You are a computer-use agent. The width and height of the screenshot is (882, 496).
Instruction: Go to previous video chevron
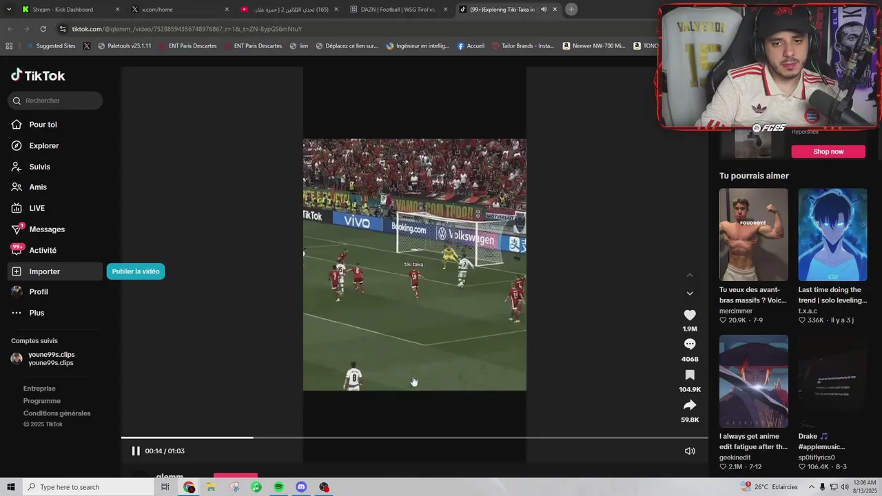(x=690, y=276)
